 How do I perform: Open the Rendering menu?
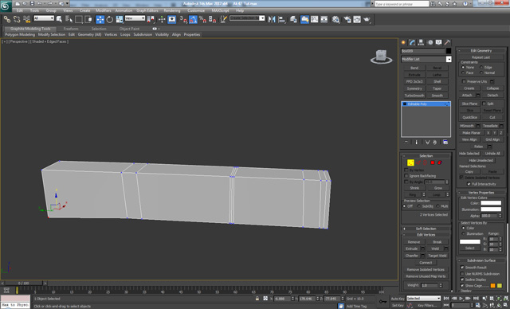coord(172,10)
